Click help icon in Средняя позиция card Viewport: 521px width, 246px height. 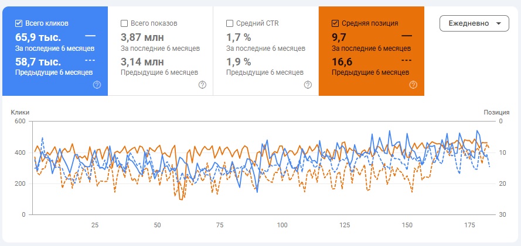coord(413,85)
